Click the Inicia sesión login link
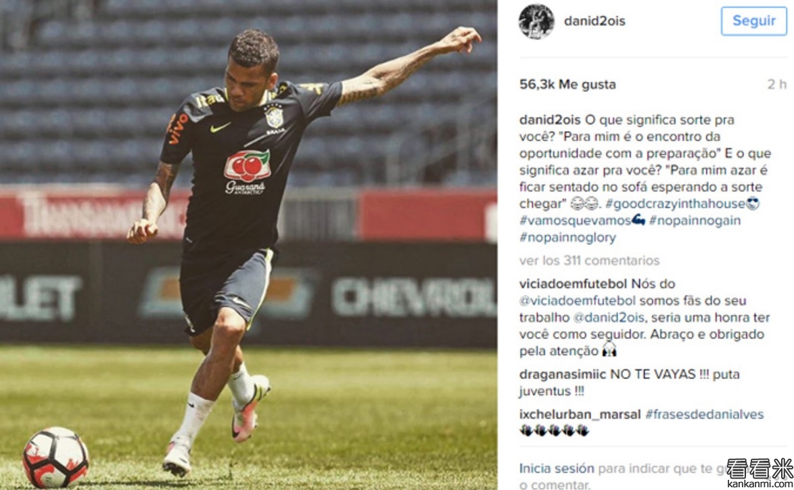 tap(557, 468)
